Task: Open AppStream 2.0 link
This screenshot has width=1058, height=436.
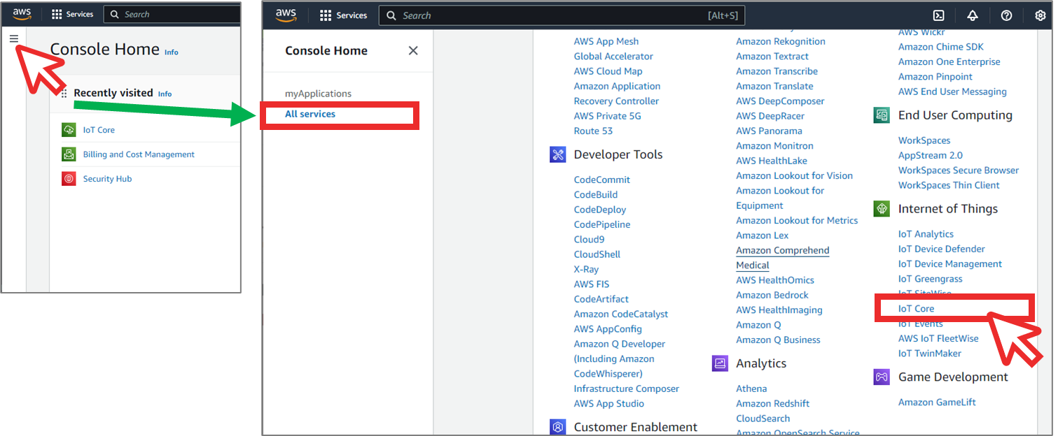Action: [931, 155]
